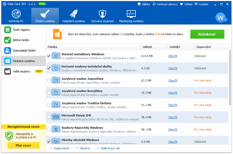Click the 614.9 MB size value
233x154 pixels.
tap(147, 56)
